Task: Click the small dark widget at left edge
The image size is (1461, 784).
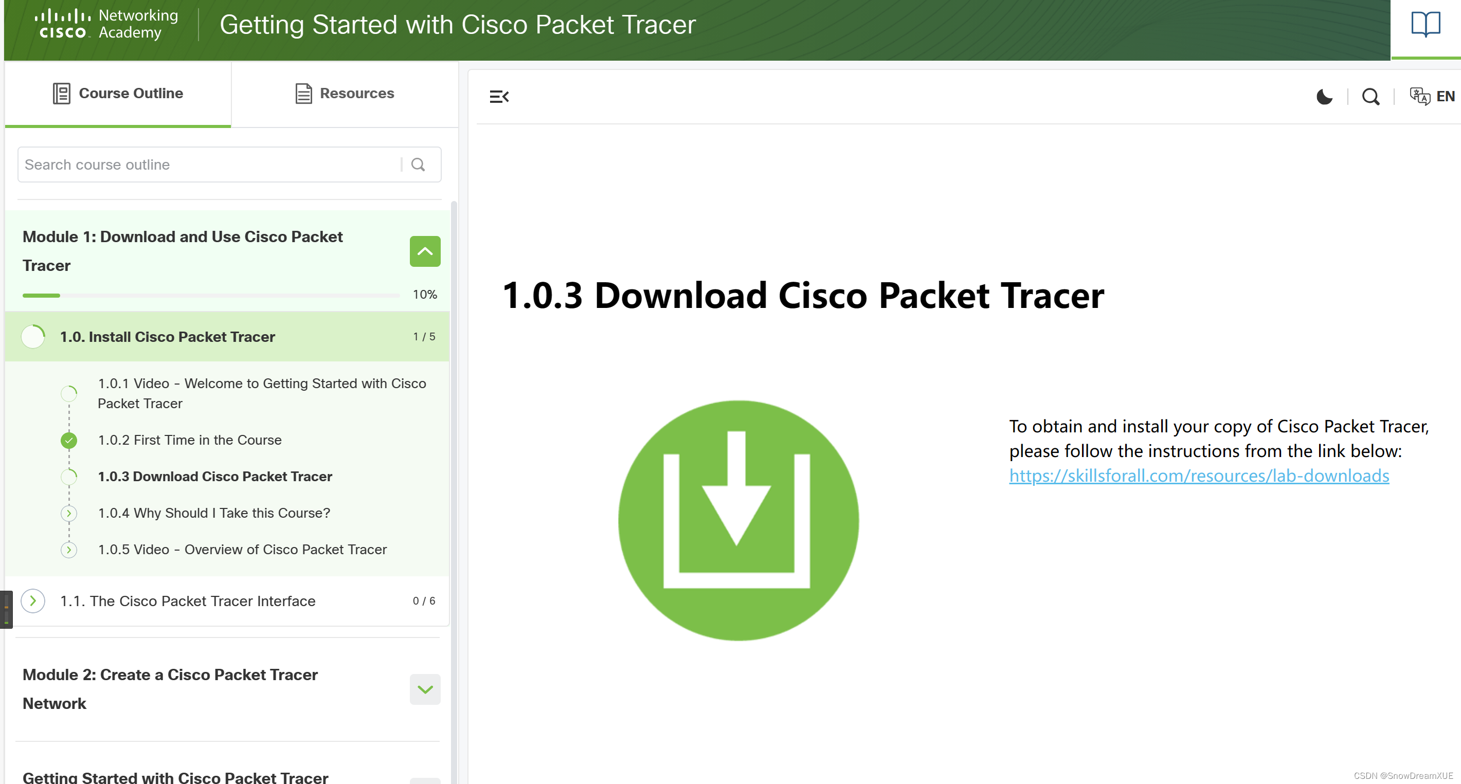Action: pyautogui.click(x=6, y=609)
